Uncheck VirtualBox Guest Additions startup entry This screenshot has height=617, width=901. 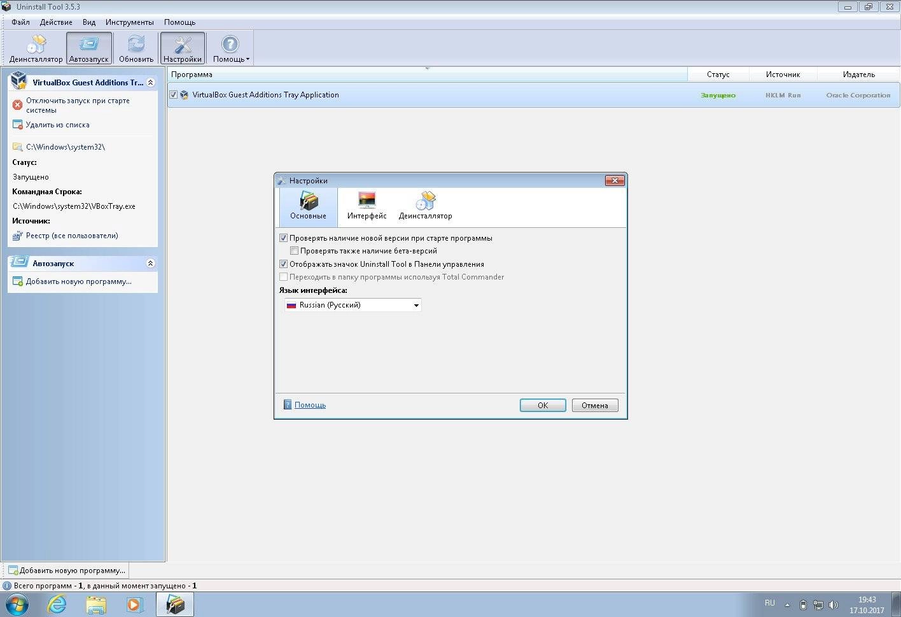click(x=174, y=95)
